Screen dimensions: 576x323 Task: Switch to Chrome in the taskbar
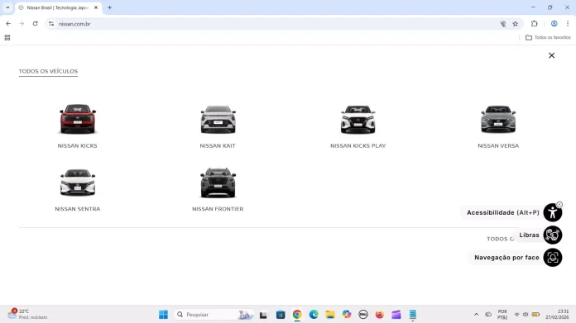point(297,315)
